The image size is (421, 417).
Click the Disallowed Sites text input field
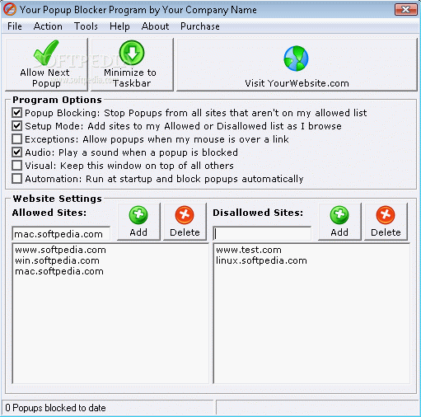point(262,234)
